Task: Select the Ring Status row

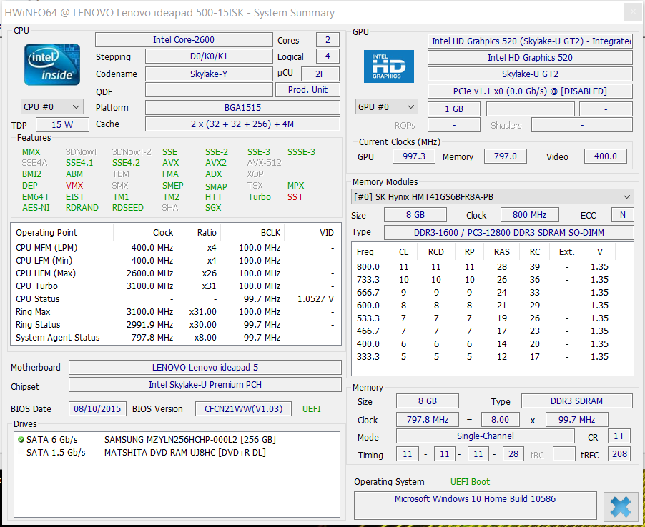Action: point(175,325)
